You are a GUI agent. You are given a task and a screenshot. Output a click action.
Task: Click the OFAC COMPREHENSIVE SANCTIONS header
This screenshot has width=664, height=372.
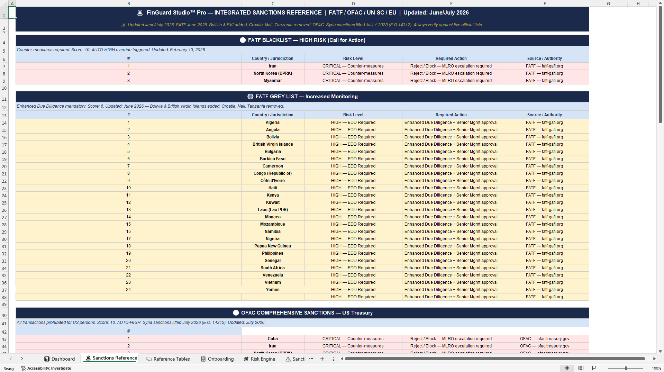[x=302, y=313]
